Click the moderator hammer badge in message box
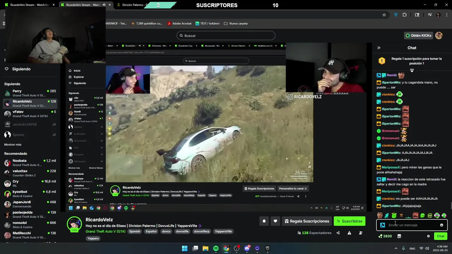Image resolution: width=452 pixels, height=254 pixels. pos(382,225)
